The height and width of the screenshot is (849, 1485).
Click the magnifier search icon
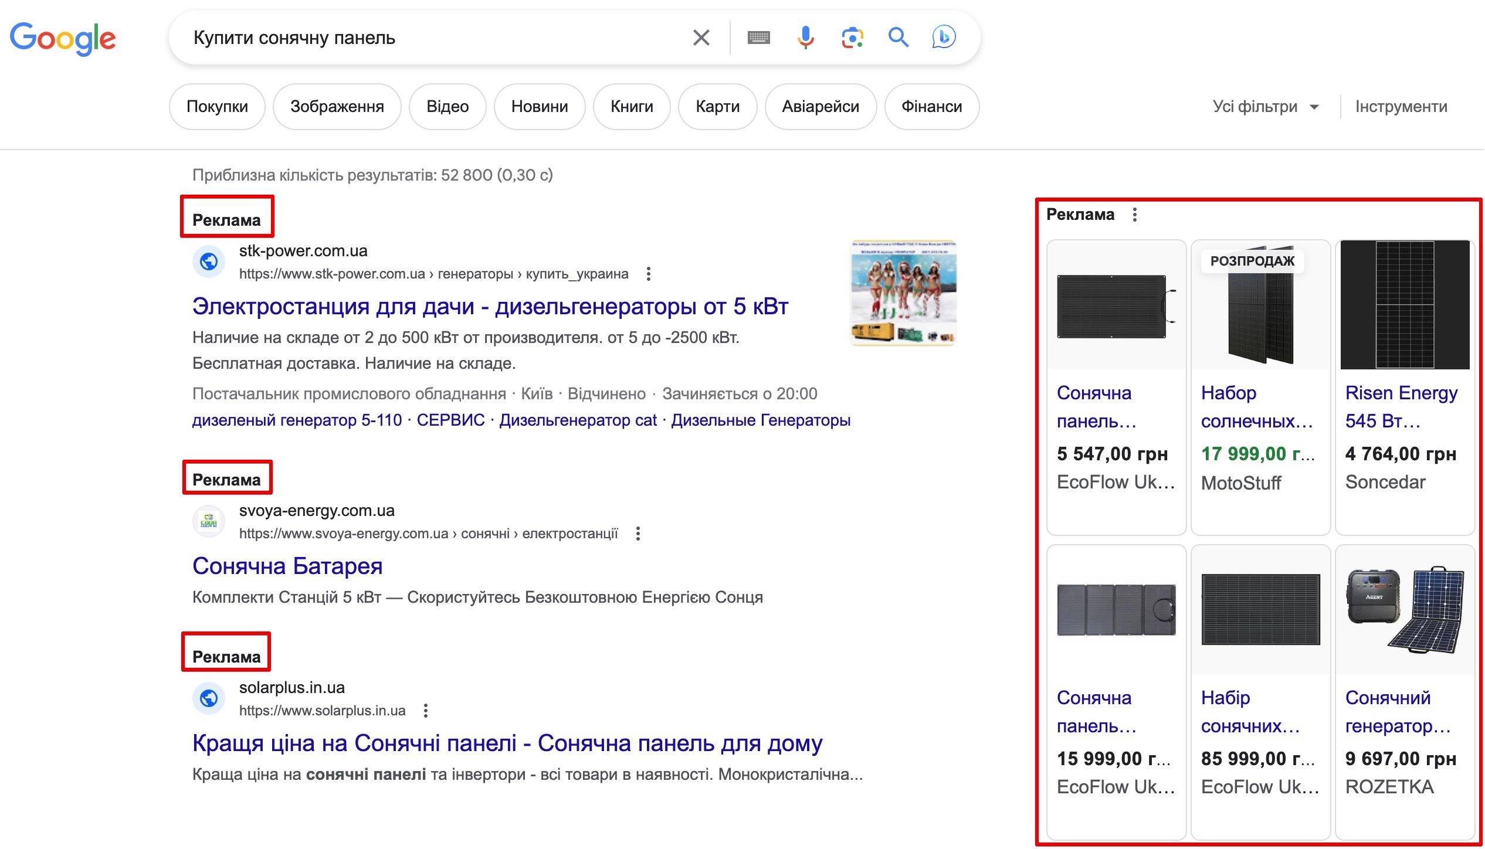[898, 38]
